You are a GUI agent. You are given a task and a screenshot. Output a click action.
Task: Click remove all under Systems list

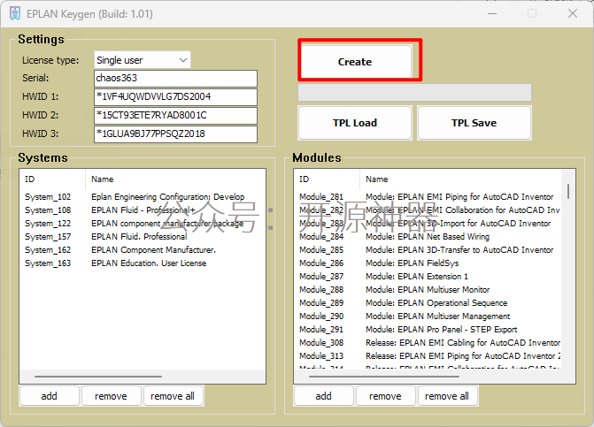(173, 395)
